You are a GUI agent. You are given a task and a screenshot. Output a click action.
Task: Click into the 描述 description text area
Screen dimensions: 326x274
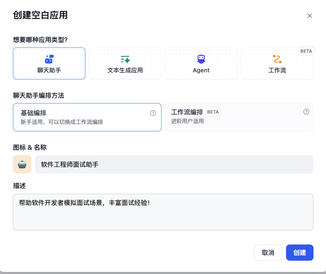pos(163,216)
